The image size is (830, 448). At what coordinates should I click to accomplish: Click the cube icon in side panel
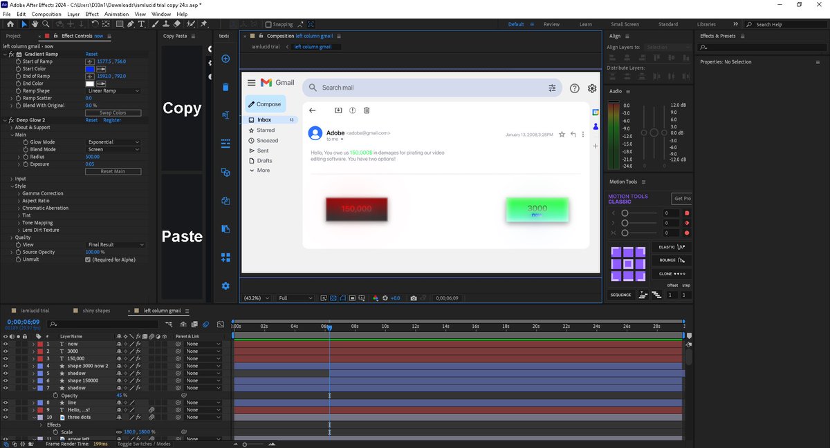coord(225,173)
